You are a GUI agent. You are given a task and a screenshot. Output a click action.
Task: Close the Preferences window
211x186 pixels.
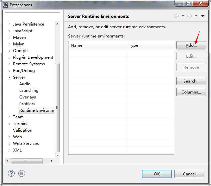(201, 3)
